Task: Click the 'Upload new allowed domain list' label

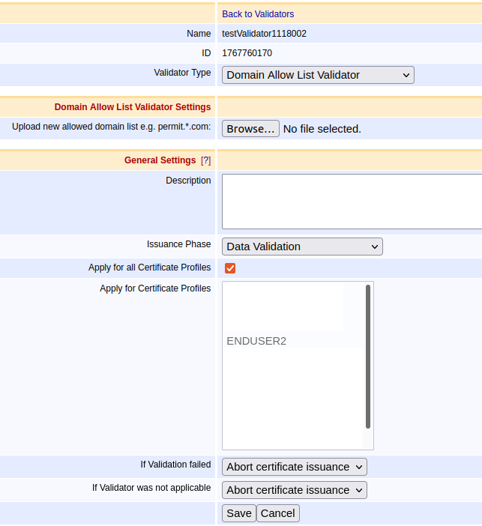Action: [111, 127]
